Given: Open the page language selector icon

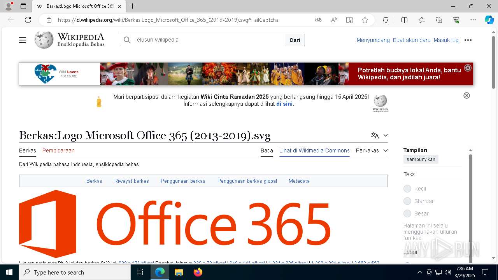Looking at the screenshot, I should coord(375,135).
